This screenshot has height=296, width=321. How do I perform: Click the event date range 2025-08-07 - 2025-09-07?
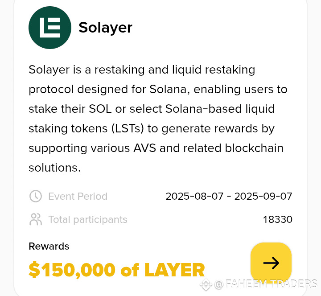[x=229, y=196]
